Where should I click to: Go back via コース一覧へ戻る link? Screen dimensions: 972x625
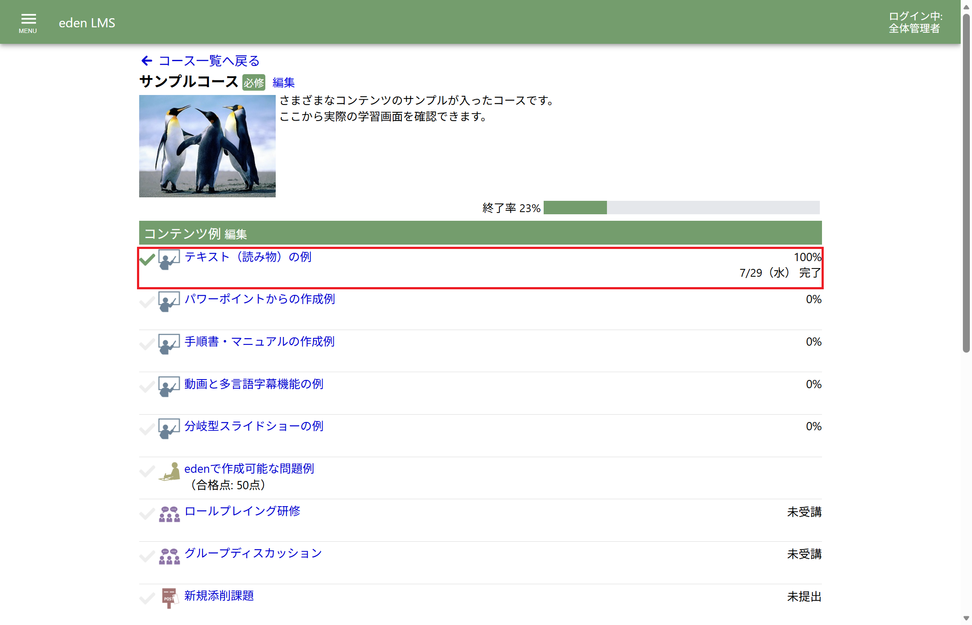tap(209, 61)
